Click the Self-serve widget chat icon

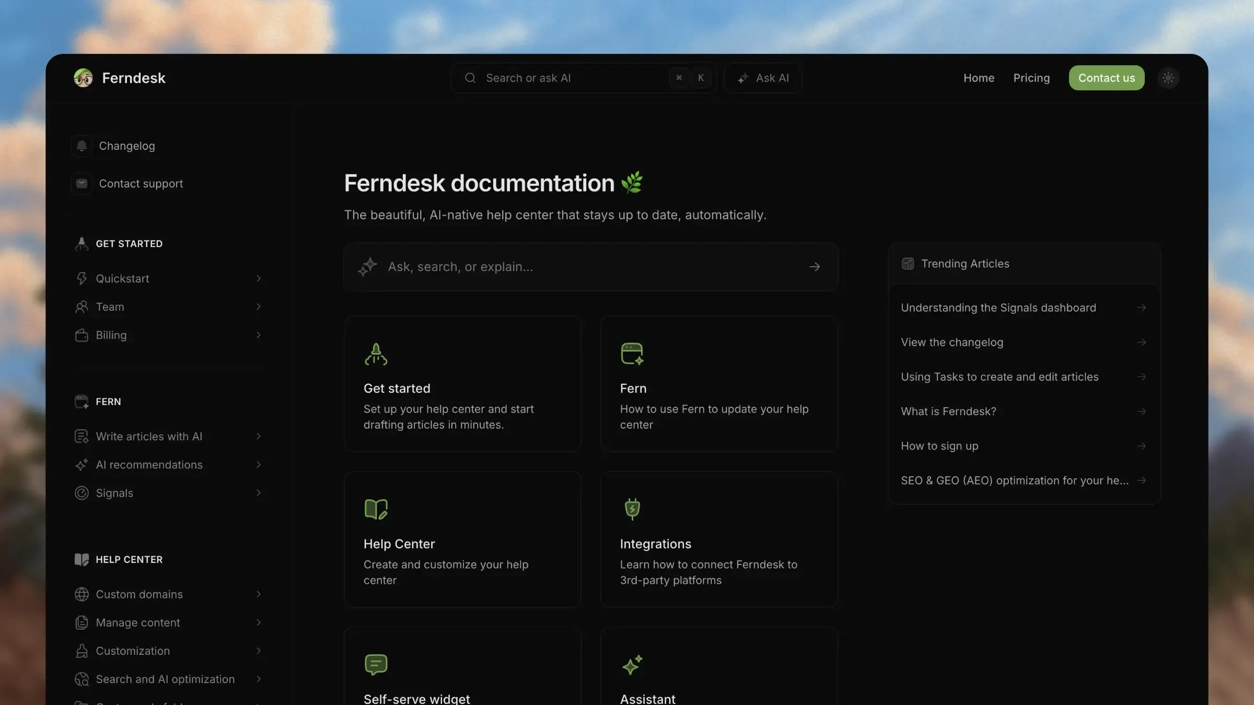pyautogui.click(x=376, y=664)
